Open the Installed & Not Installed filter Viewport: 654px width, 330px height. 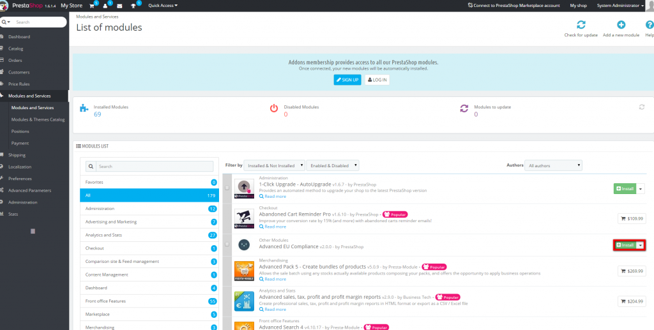coord(275,165)
